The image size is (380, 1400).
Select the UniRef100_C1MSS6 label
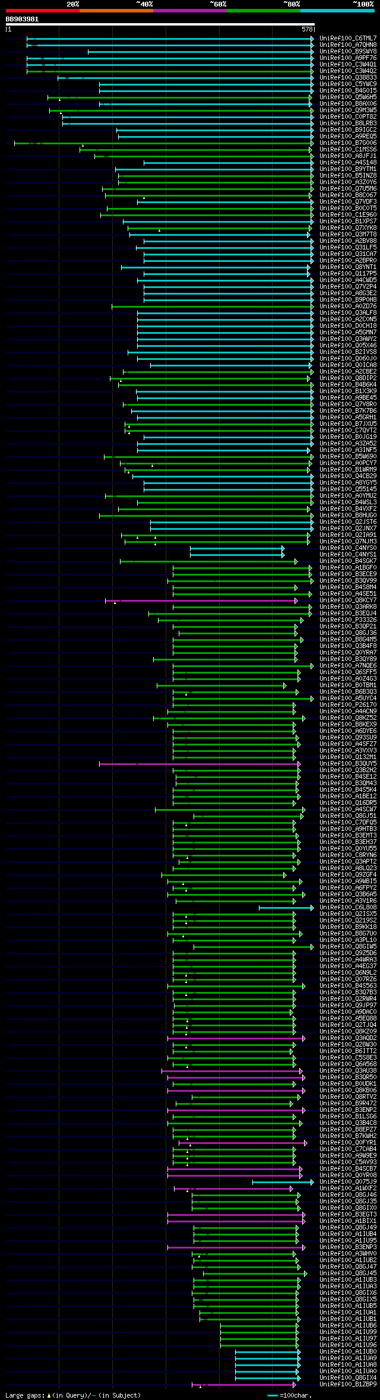tap(348, 149)
